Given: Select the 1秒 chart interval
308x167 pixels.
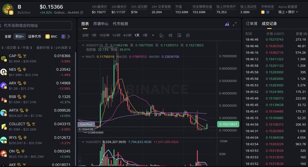Looking at the screenshot, I should [94, 35].
